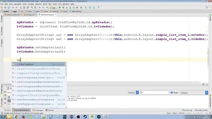Run app with green play icon
This screenshot has width=212, height=119.
[x=60, y=8]
